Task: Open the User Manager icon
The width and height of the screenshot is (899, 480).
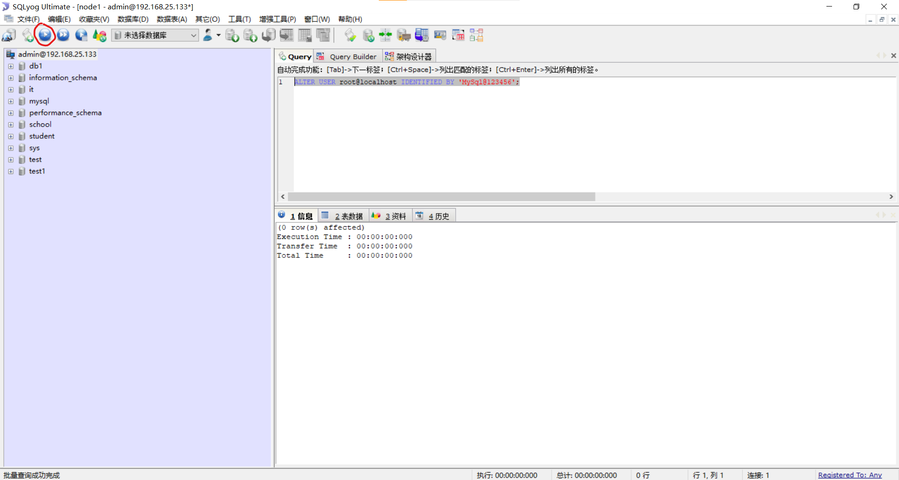Action: coord(208,35)
